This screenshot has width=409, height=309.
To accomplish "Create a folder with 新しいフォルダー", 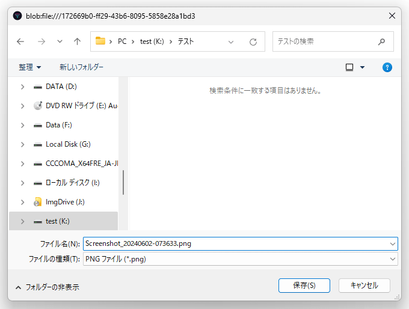I will click(x=81, y=67).
